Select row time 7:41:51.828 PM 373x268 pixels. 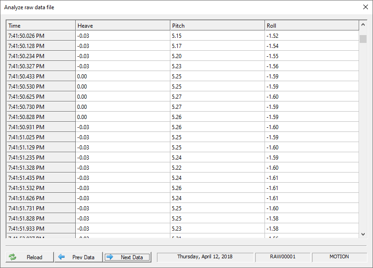(x=41, y=218)
